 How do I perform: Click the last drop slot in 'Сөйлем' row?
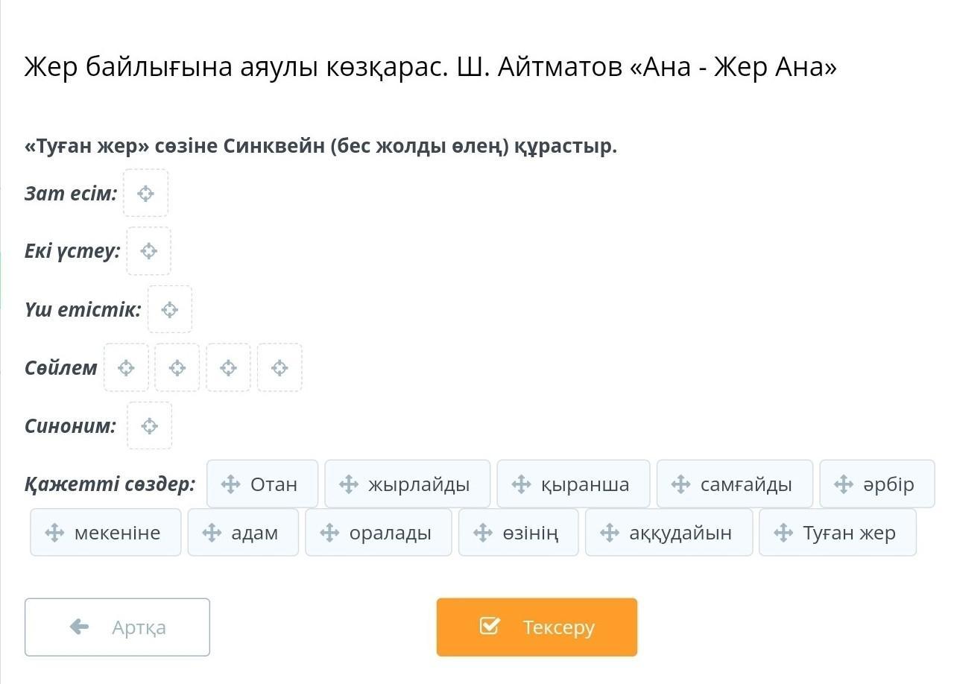[279, 367]
